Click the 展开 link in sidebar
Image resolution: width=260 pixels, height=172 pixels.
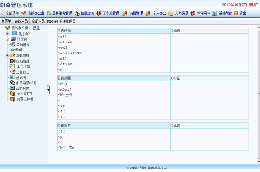click(x=36, y=28)
